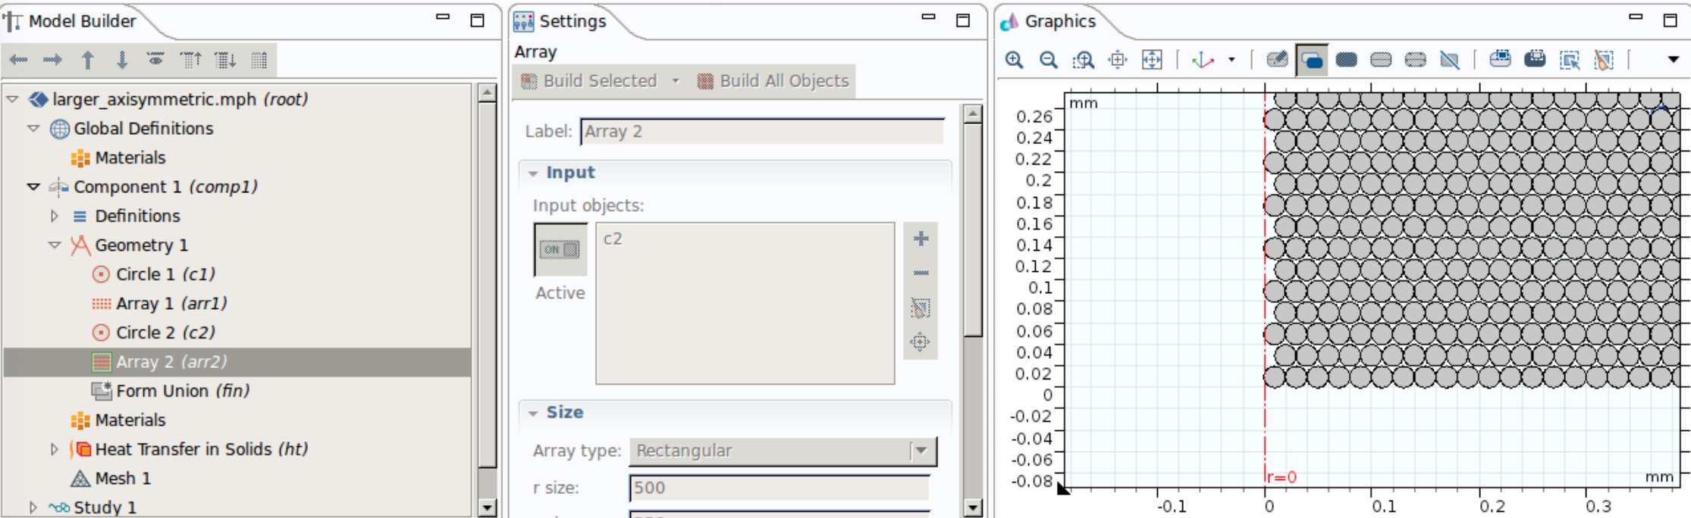Expand the Definitions tree node
Screen dimensions: 1691x518
(55, 217)
